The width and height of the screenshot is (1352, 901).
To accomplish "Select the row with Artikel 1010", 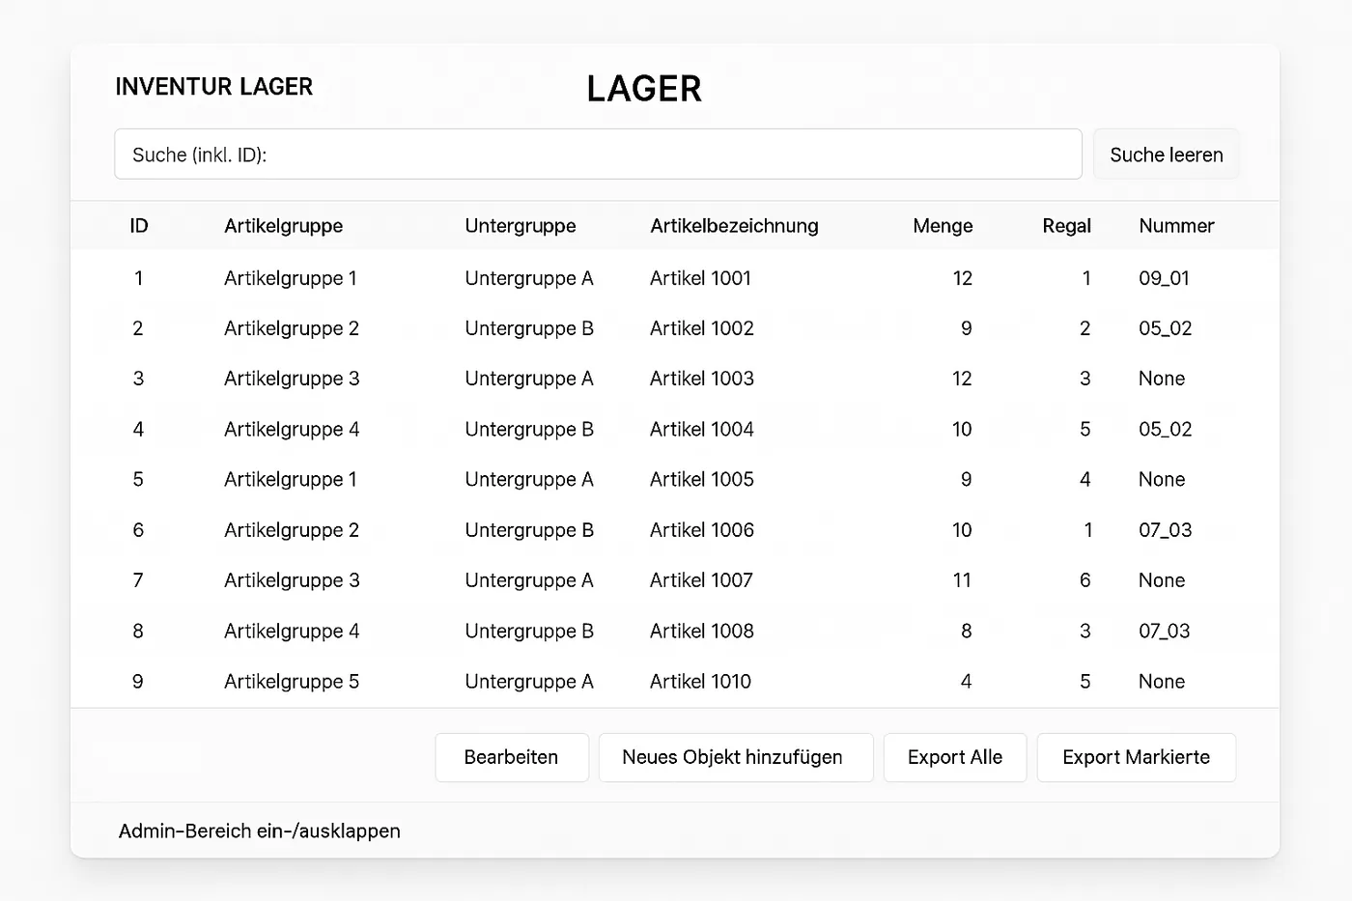I will point(675,681).
